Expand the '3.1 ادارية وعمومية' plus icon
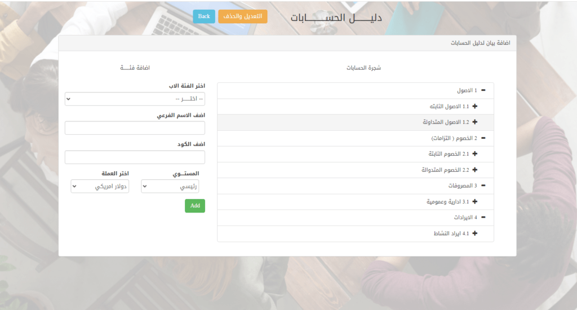 click(x=474, y=201)
